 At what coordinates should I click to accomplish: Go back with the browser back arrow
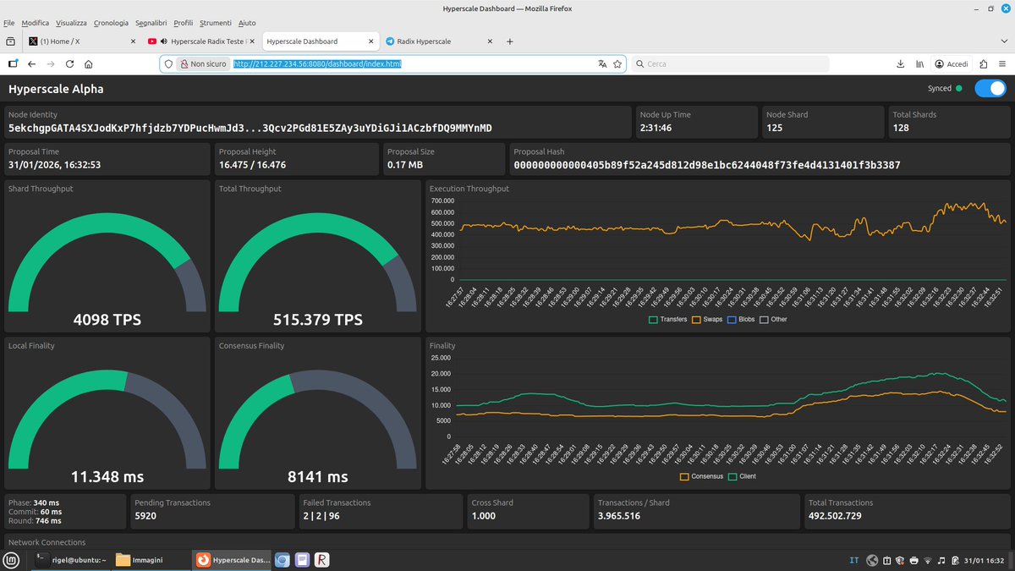(x=31, y=63)
